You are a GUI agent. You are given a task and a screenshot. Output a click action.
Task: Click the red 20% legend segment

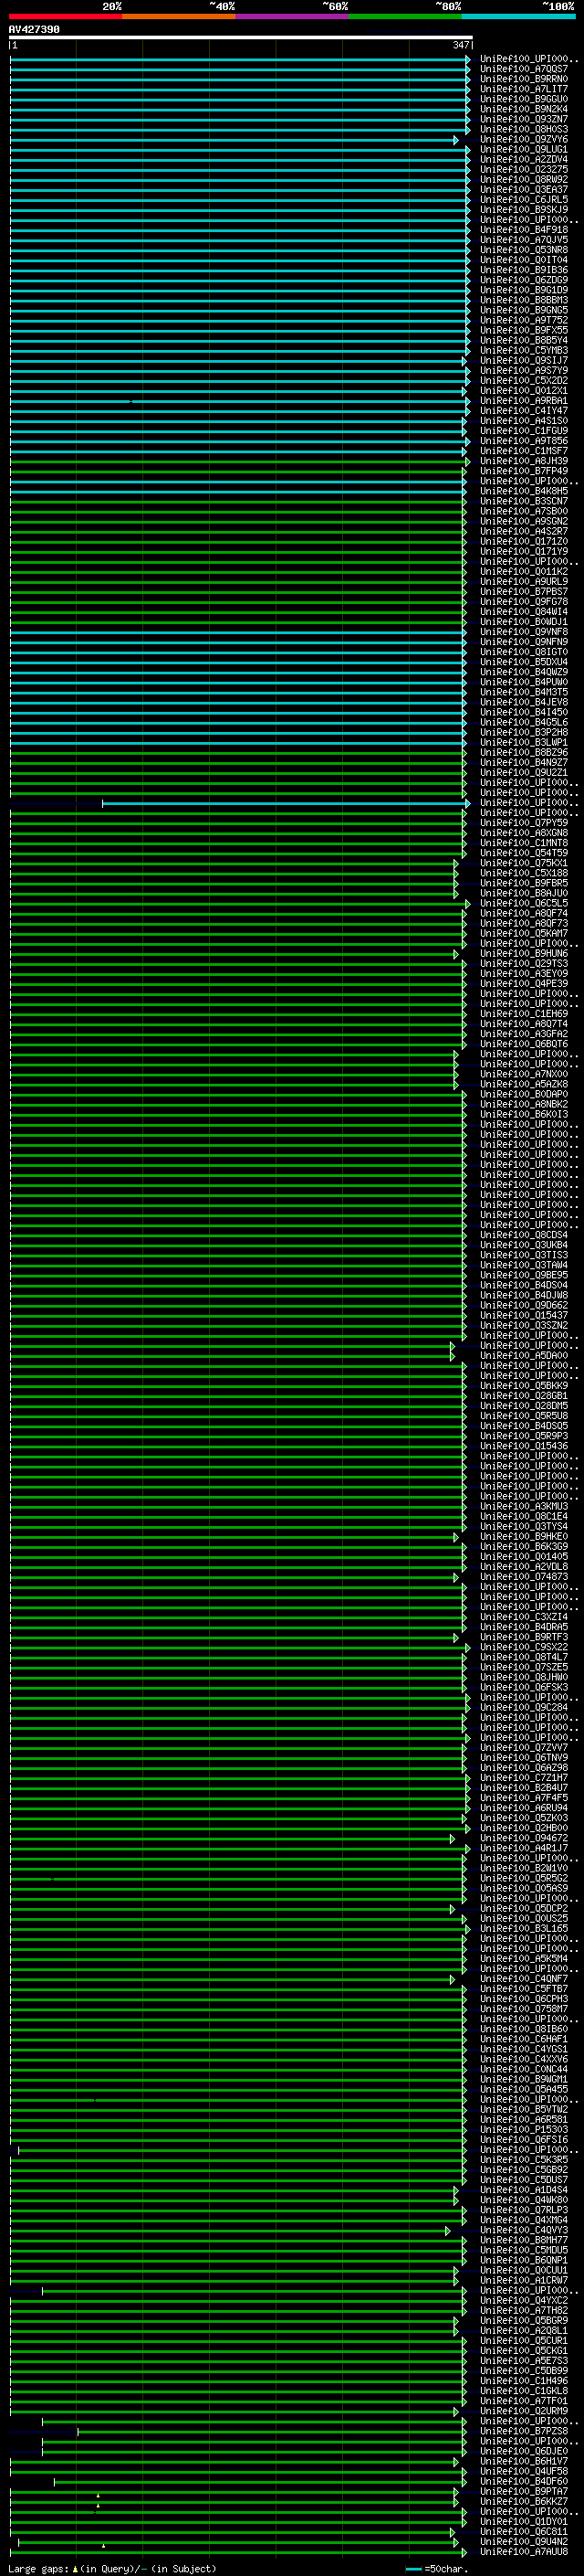[x=66, y=16]
